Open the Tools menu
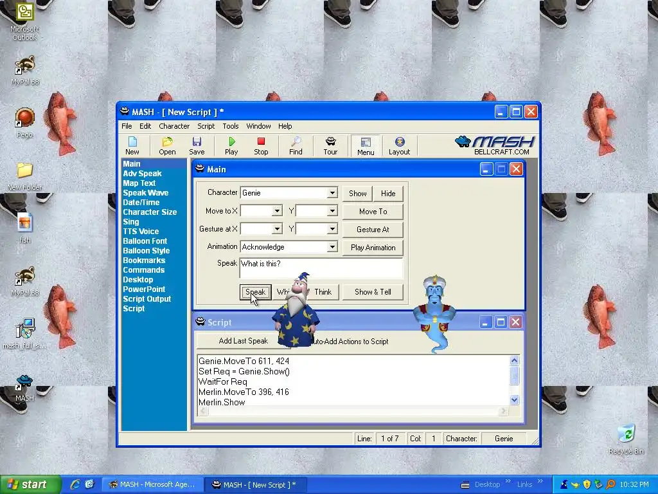 click(x=231, y=126)
